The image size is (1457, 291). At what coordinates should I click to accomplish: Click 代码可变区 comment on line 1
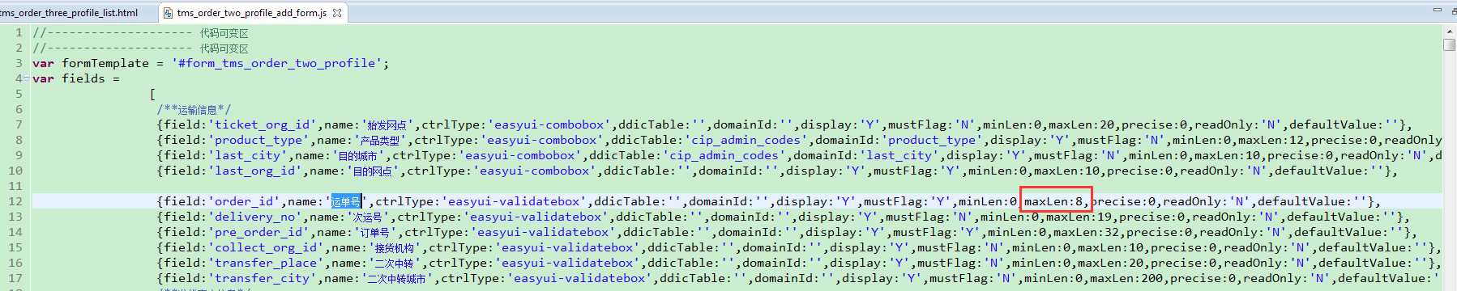(224, 33)
